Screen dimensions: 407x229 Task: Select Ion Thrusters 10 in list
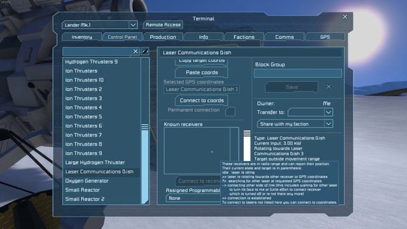click(101, 80)
